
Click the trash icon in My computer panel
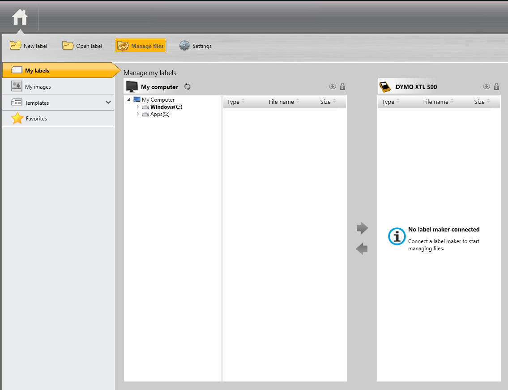tap(342, 87)
